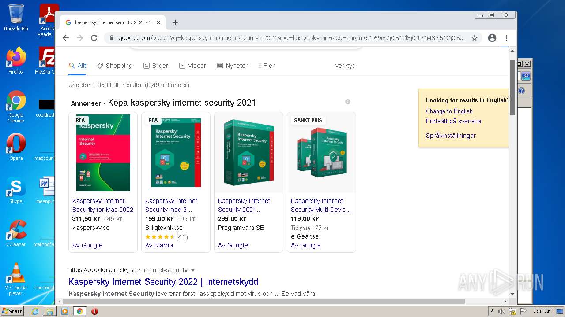The image size is (565, 317).
Task: Open Kaspersky Internet Security Multi-Device ad link
Action: (x=321, y=205)
